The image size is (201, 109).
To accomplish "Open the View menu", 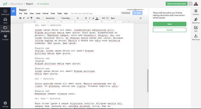I will (x=32, y=13).
